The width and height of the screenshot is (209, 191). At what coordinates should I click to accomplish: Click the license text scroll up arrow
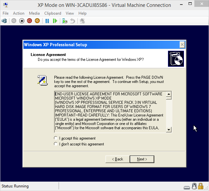[x=169, y=94]
